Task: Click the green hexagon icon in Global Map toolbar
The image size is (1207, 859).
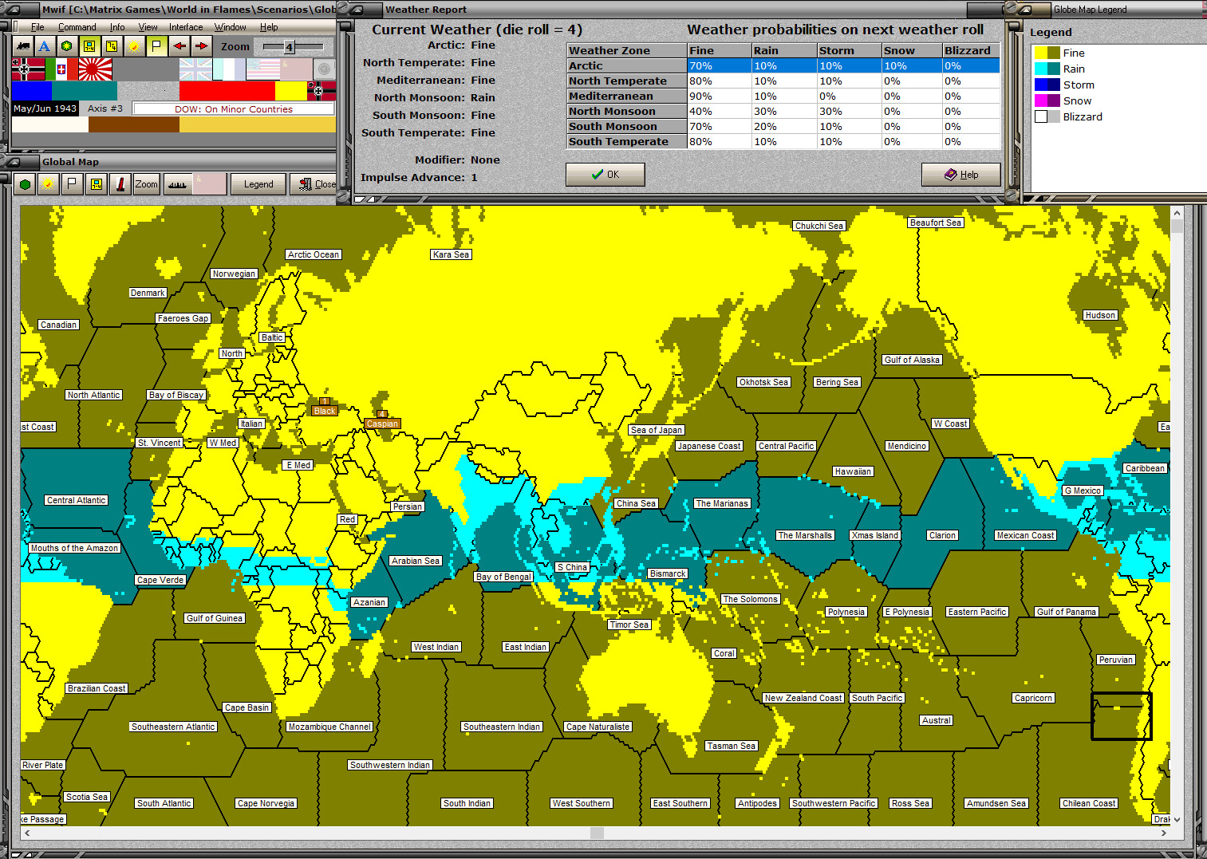Action: pyautogui.click(x=26, y=184)
